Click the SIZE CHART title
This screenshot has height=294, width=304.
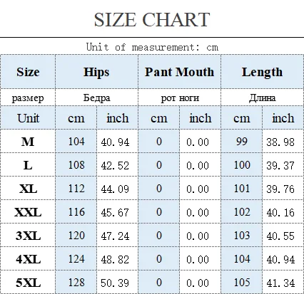pyautogui.click(x=152, y=19)
